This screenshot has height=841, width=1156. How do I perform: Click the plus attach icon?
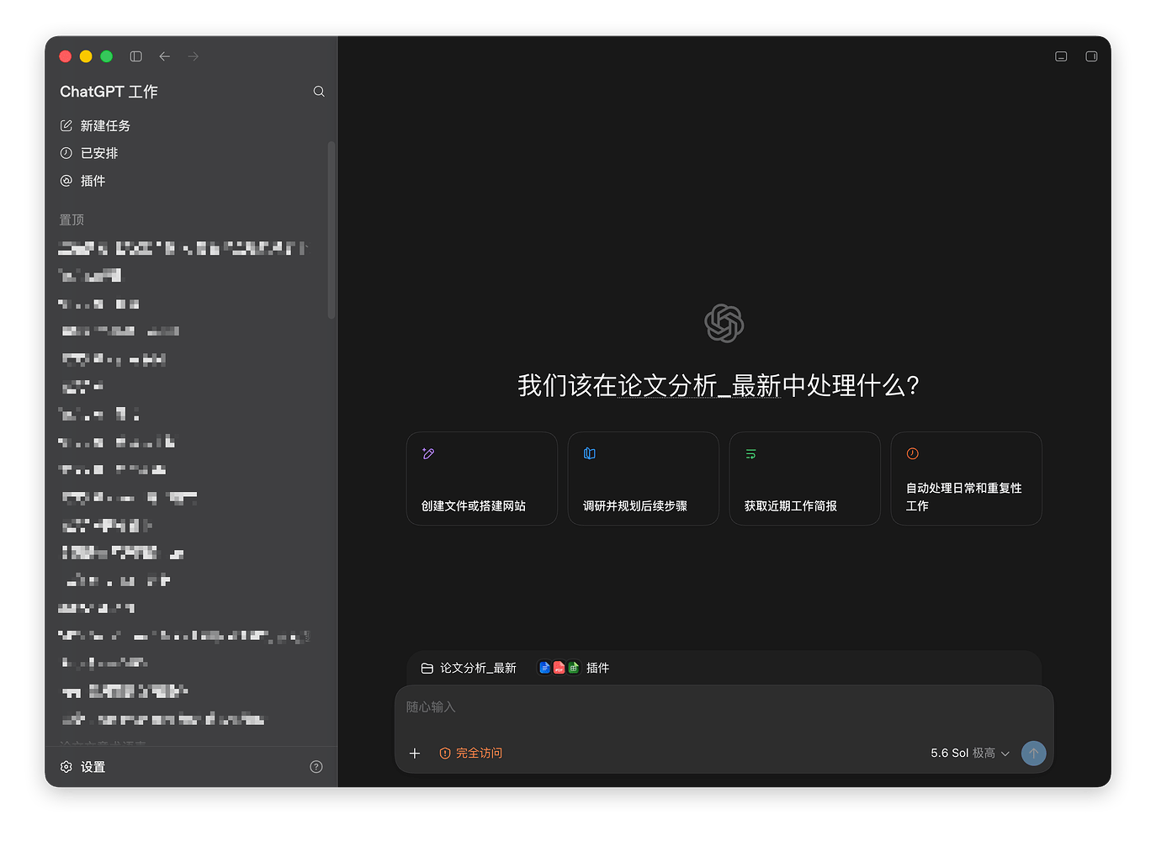pos(415,754)
